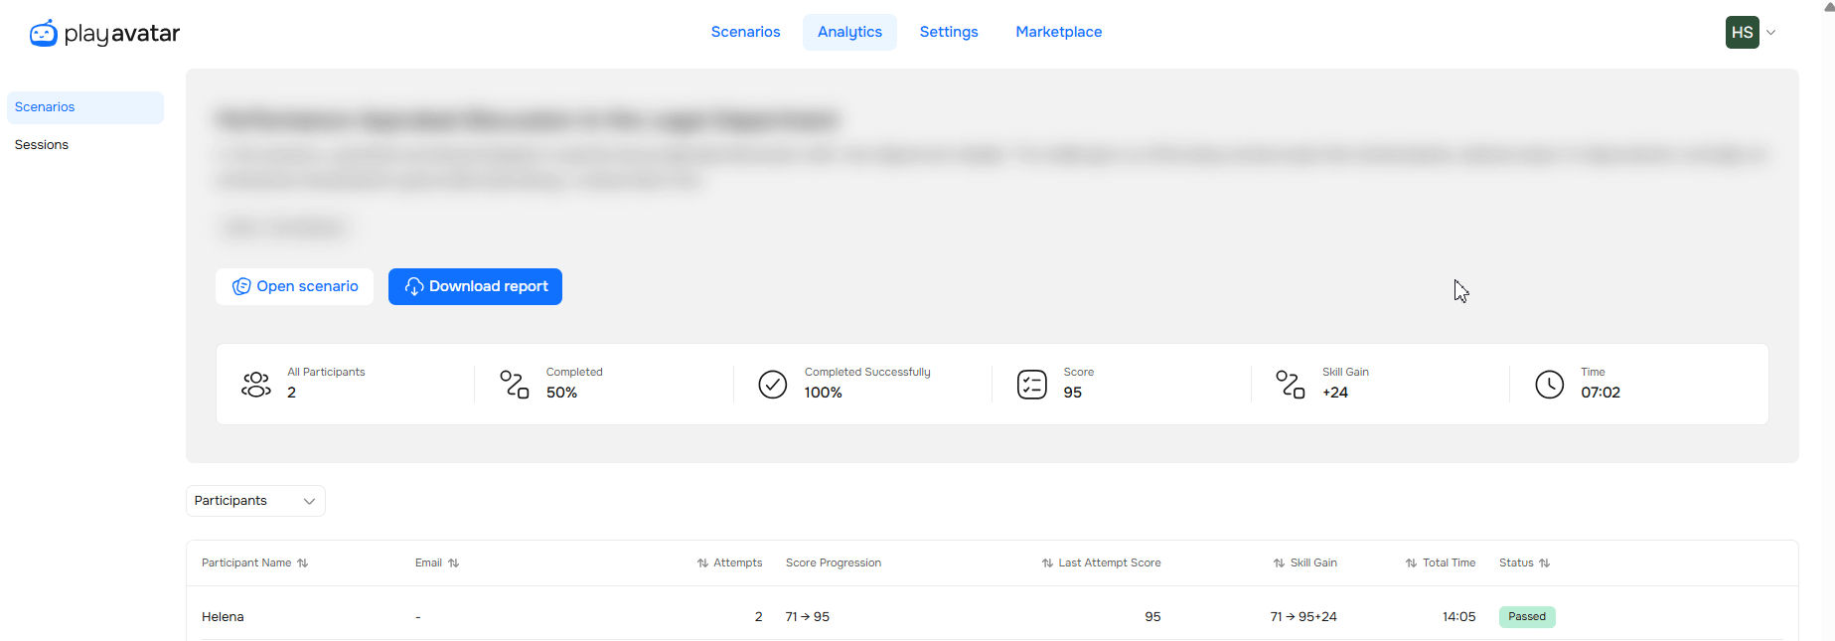Sort table by Attempts column
This screenshot has height=641, width=1835.
[702, 563]
